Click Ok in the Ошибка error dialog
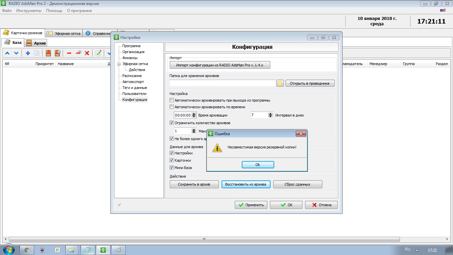Screen dimensions: 453x255 [258, 165]
